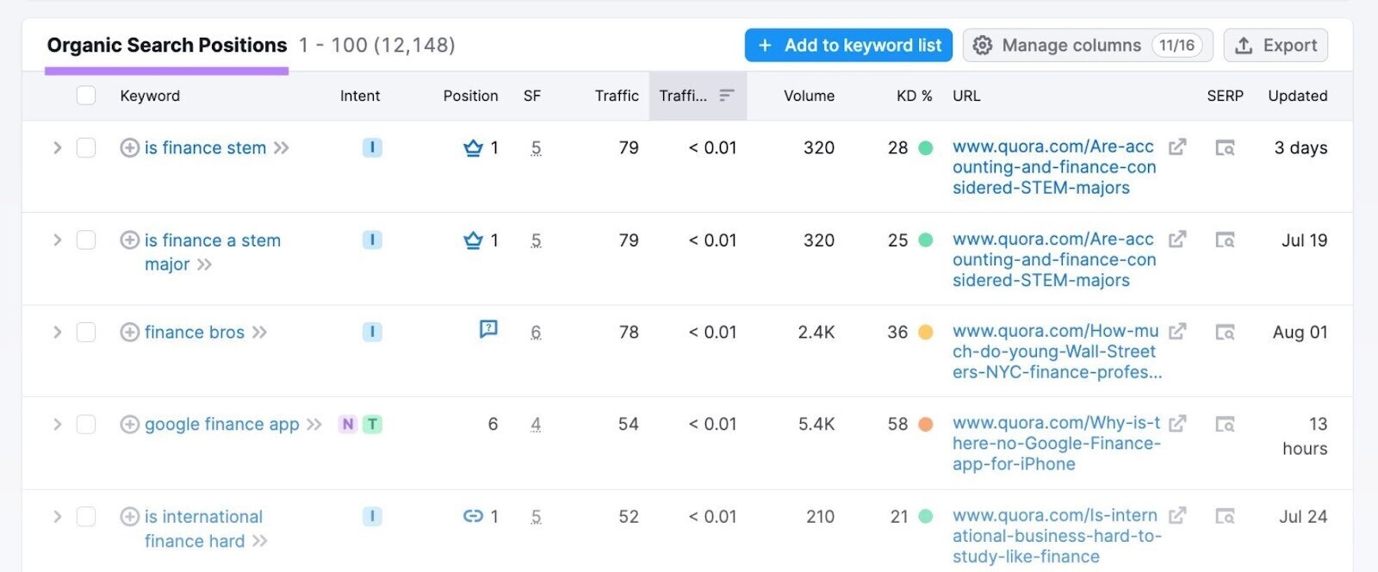Check the box for 'is finance a stem major'
This screenshot has width=1378, height=572.
point(86,240)
